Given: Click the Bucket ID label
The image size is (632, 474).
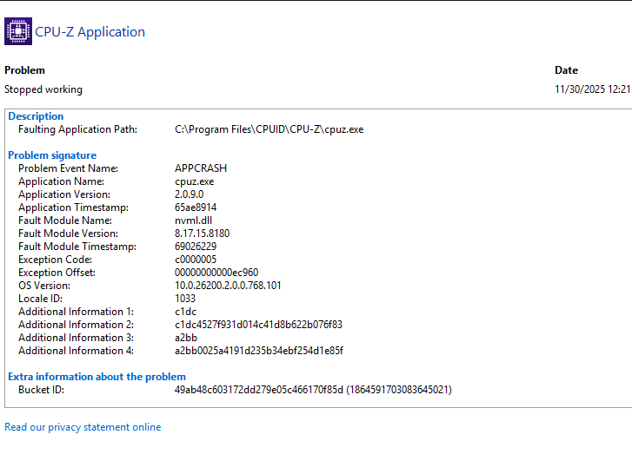Looking at the screenshot, I should coord(41,390).
